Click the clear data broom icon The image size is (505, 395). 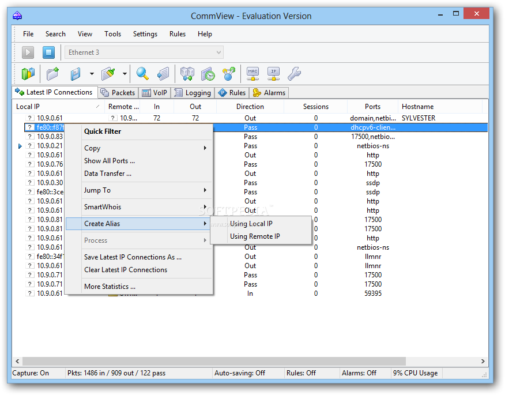tap(108, 74)
